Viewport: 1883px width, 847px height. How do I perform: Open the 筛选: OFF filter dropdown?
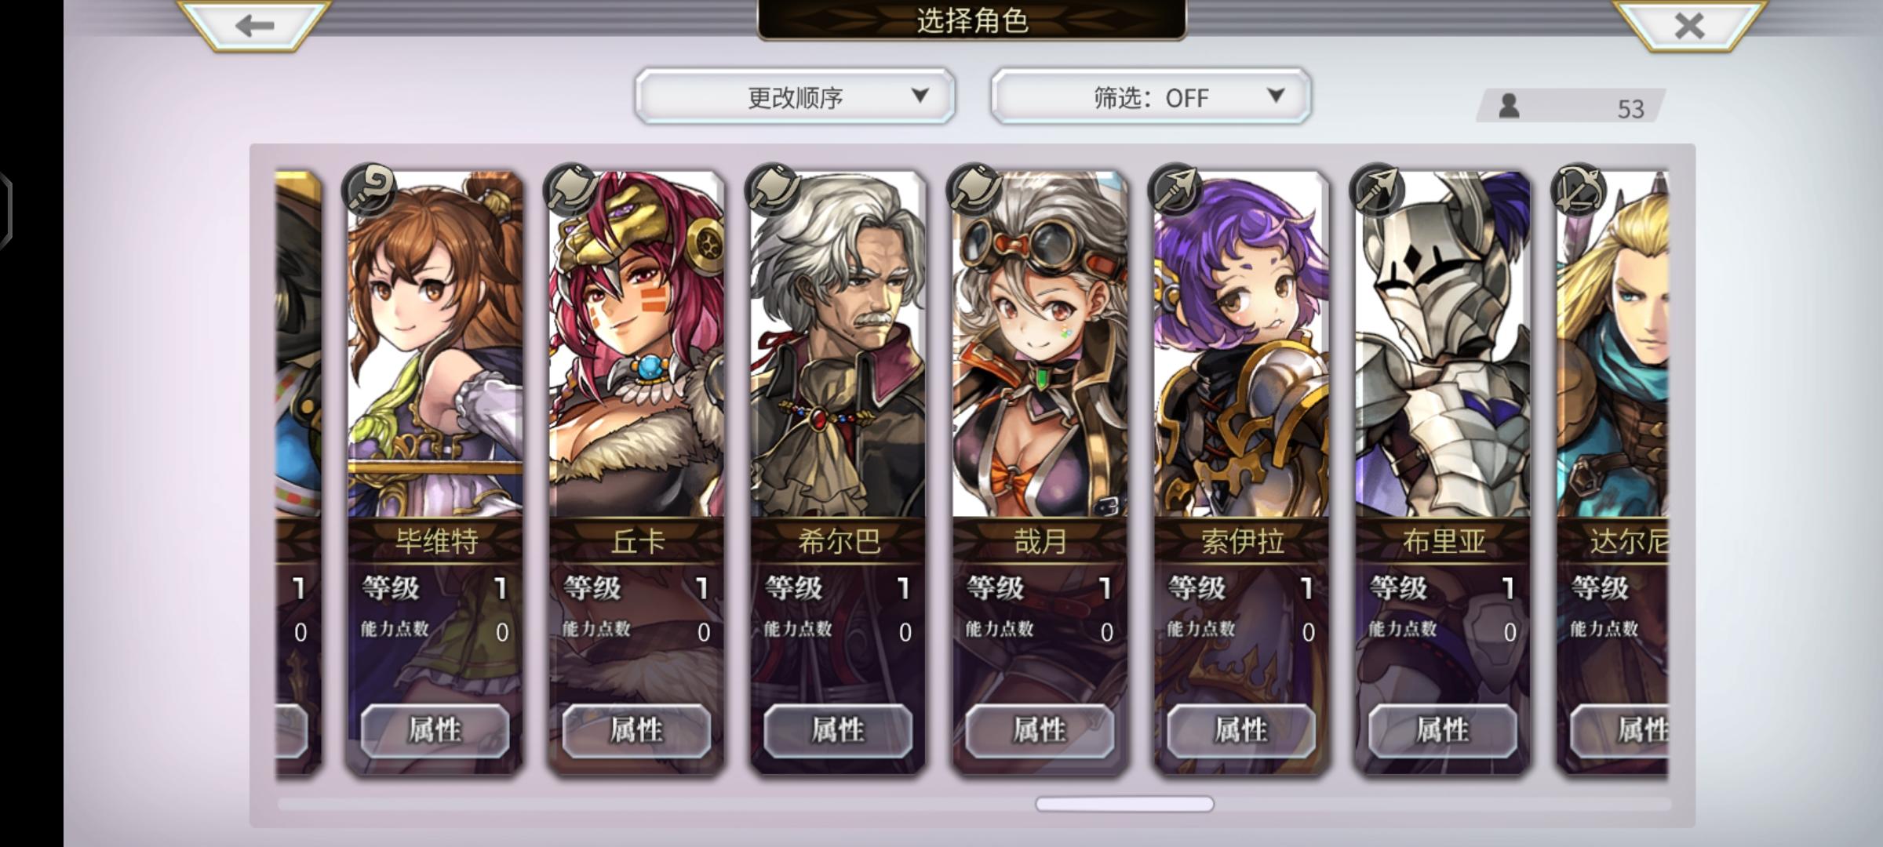click(1150, 96)
